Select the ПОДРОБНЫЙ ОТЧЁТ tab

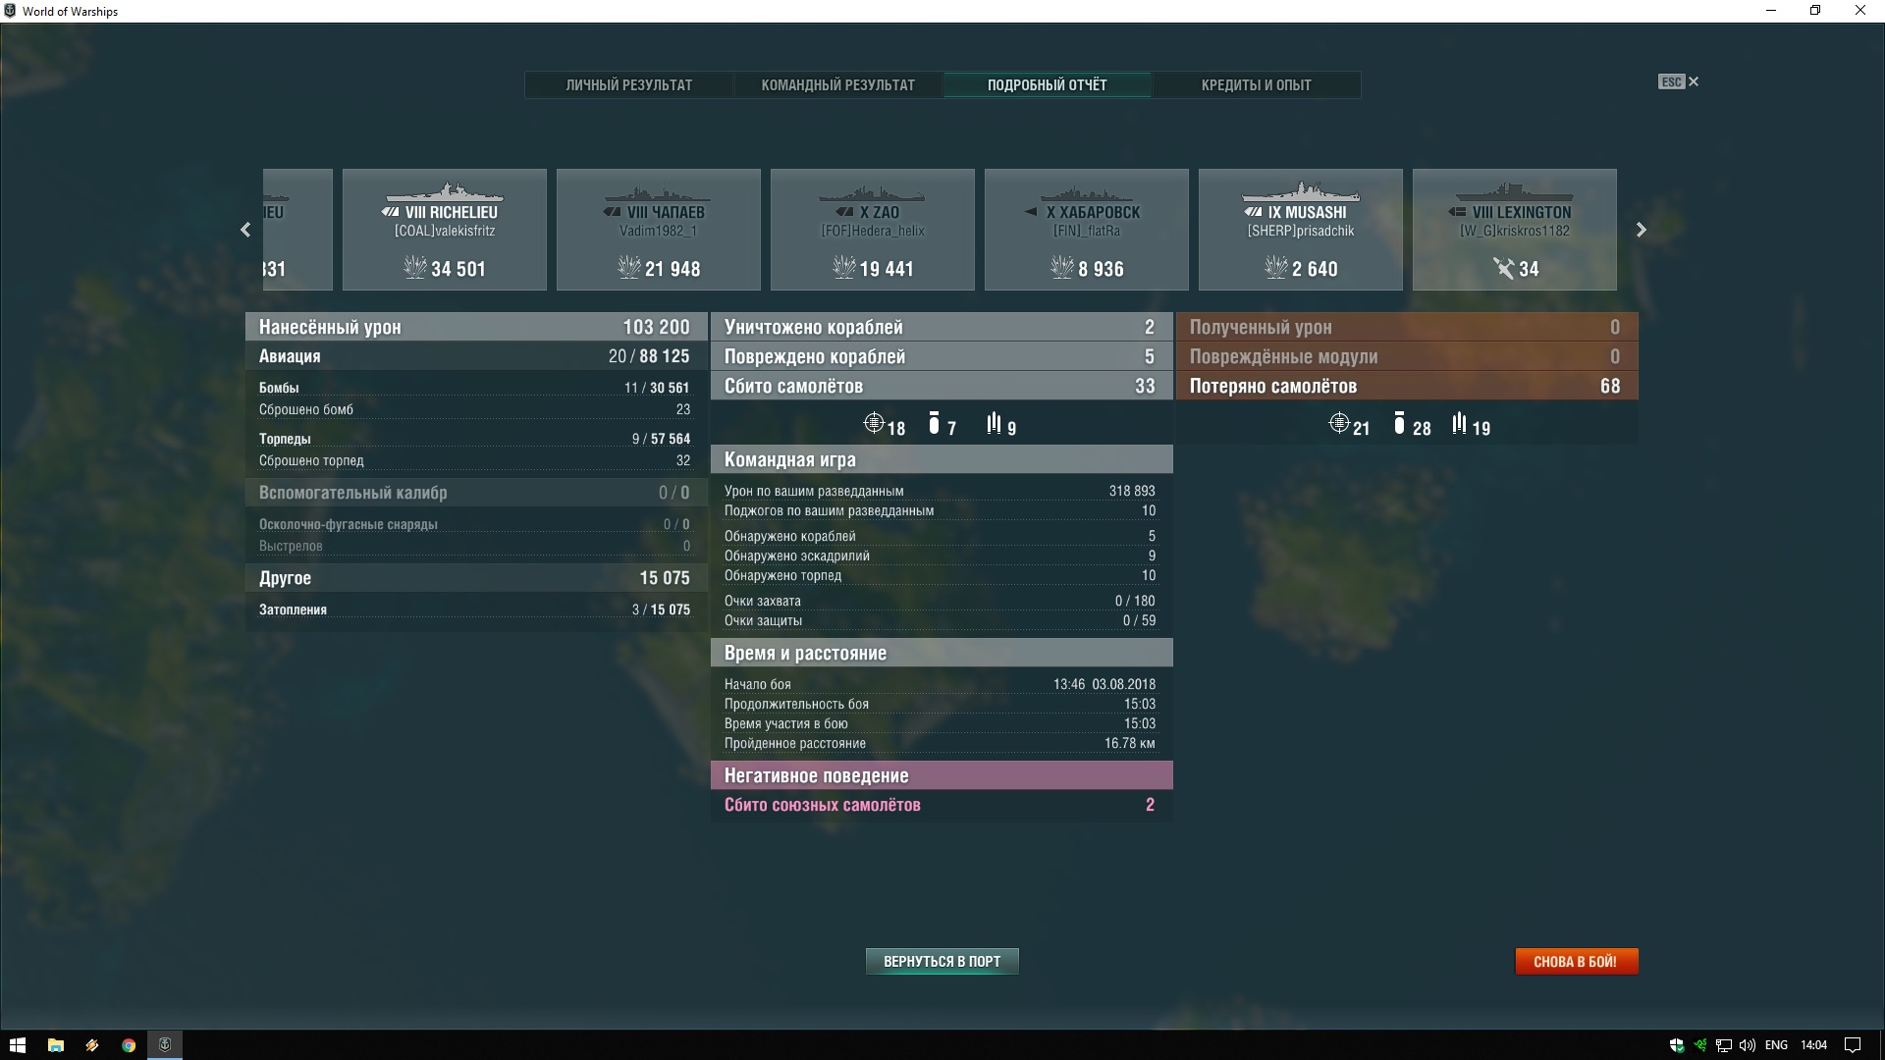[x=1048, y=85]
